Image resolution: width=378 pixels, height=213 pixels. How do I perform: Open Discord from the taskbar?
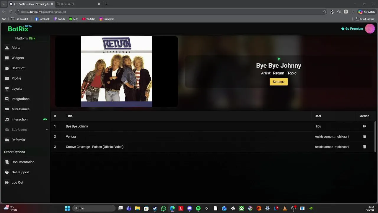pos(190,208)
